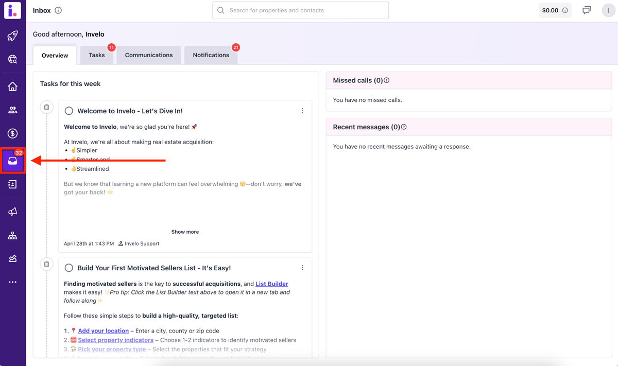Switch to the Notifications tab
This screenshot has width=618, height=366.
211,55
